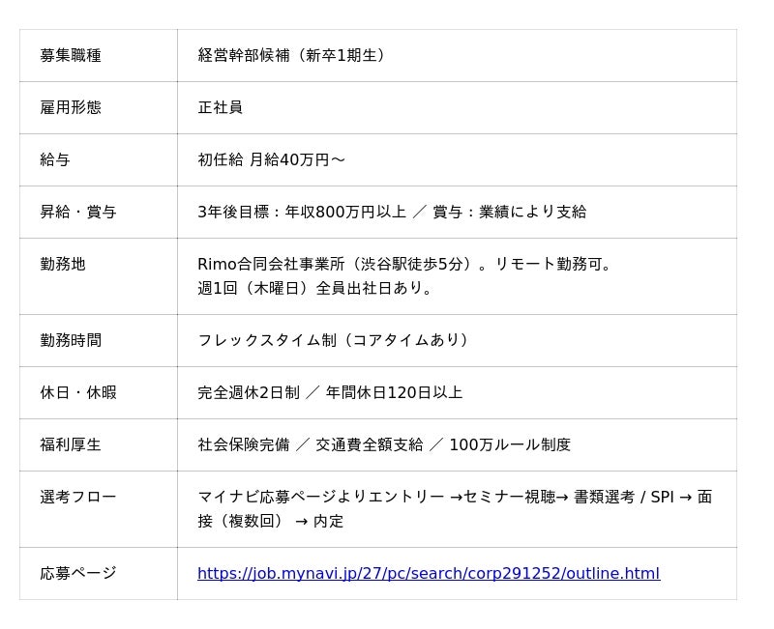Viewport: 774px width, 629px height.
Task: Select the フレックスタイム制 text
Action: (266, 340)
